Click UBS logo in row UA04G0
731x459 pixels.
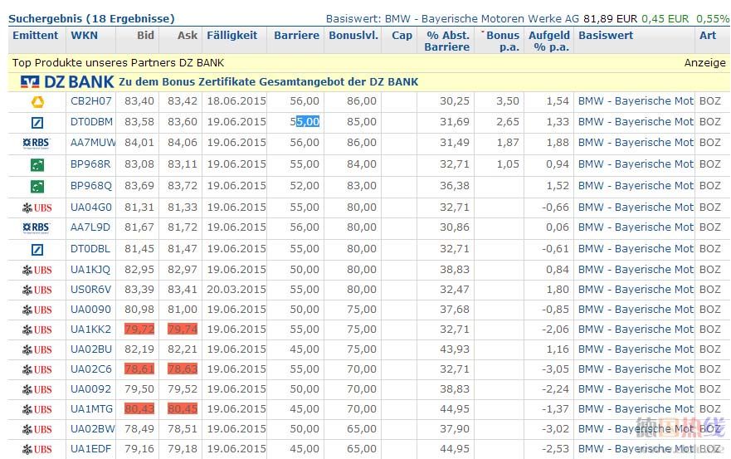point(37,208)
